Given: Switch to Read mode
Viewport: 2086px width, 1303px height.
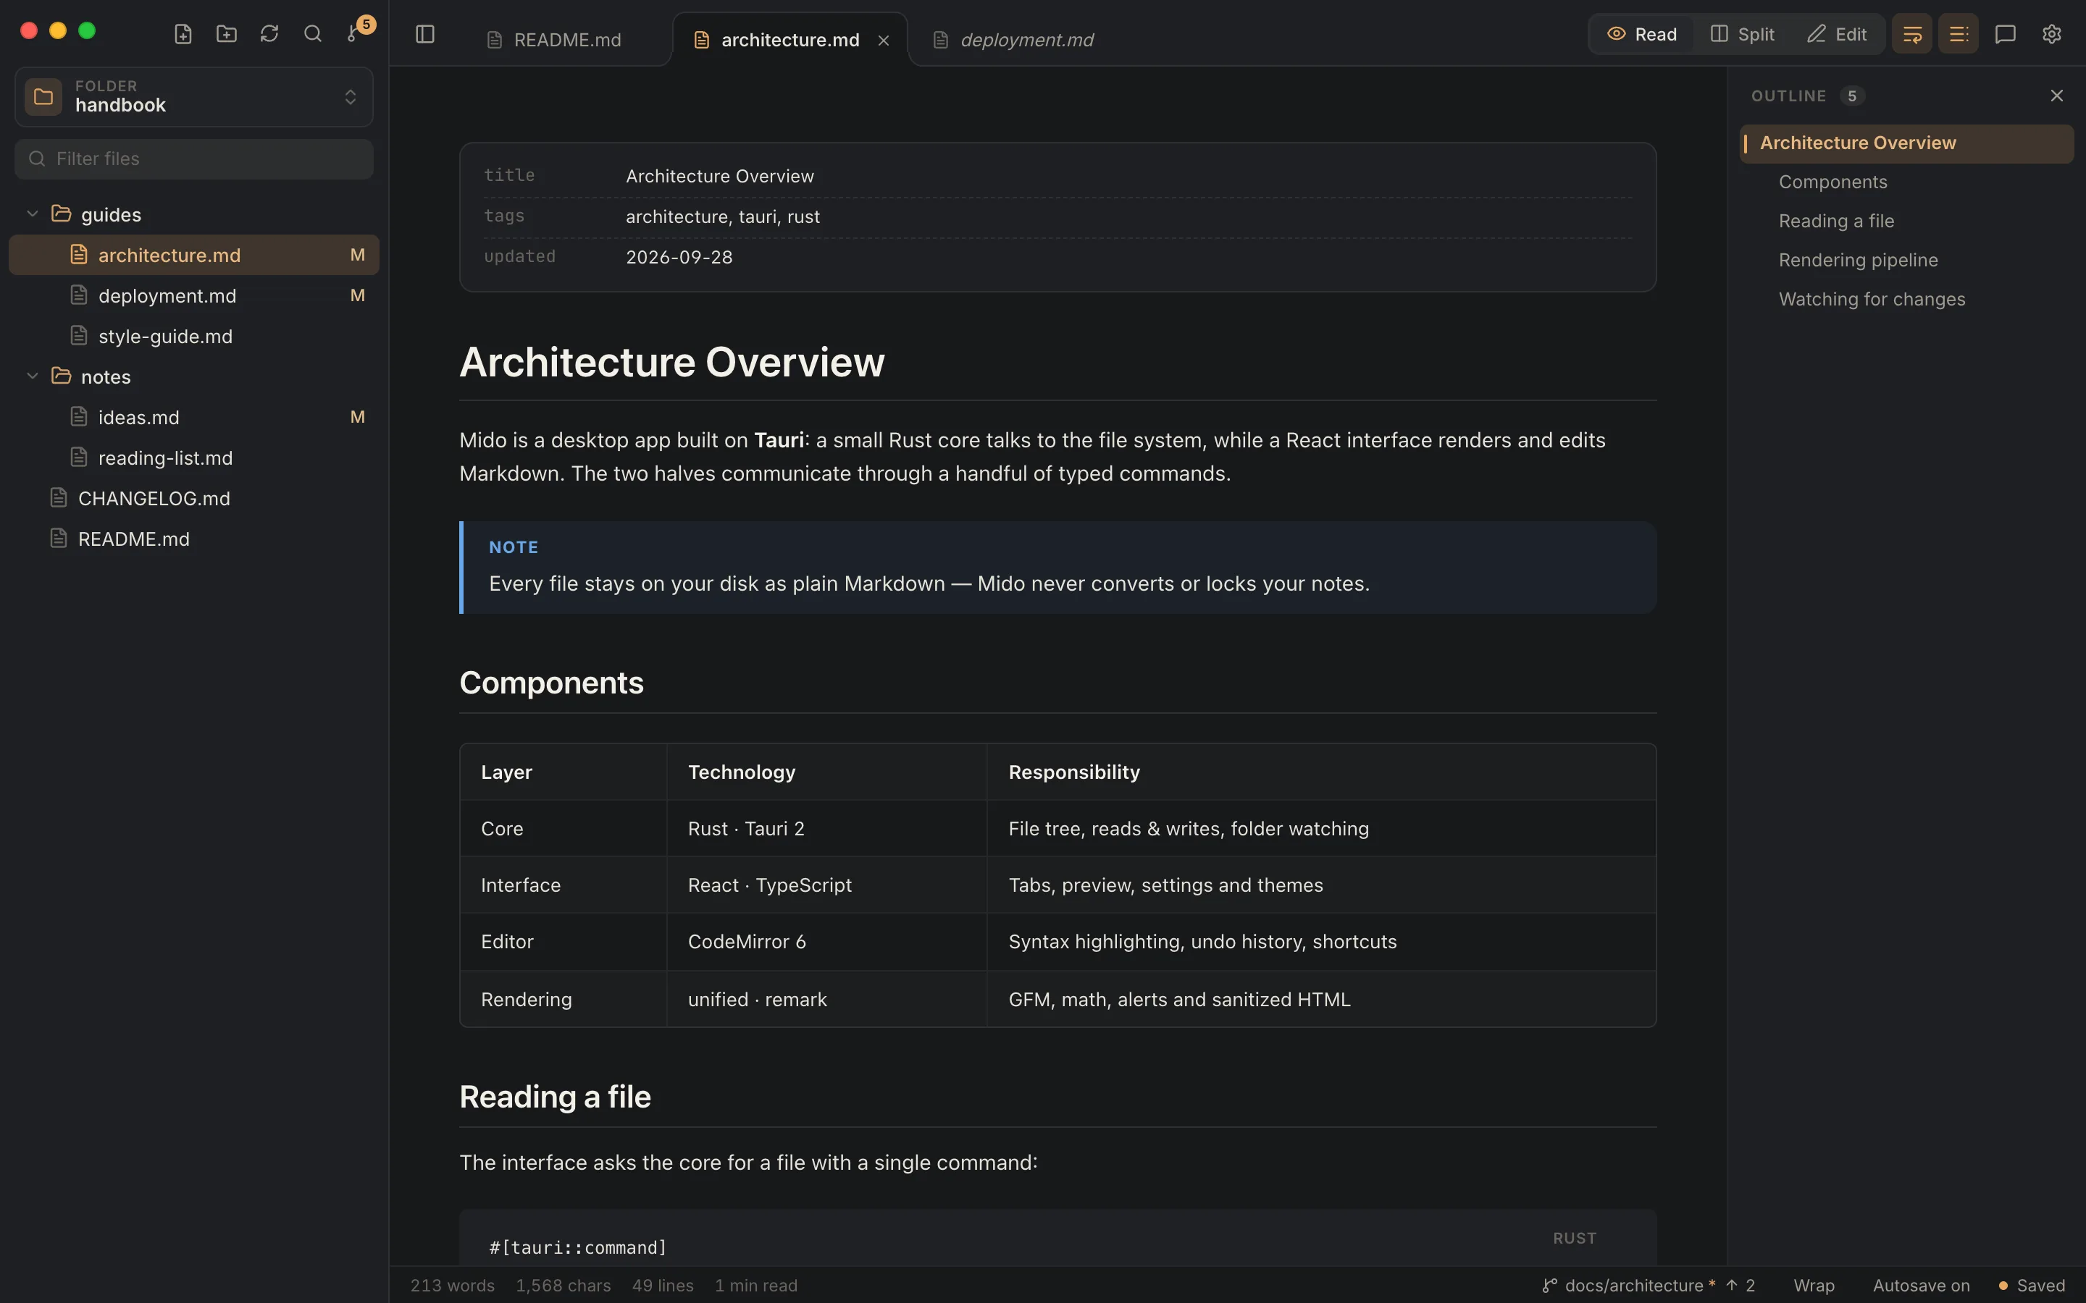Looking at the screenshot, I should click(1642, 33).
